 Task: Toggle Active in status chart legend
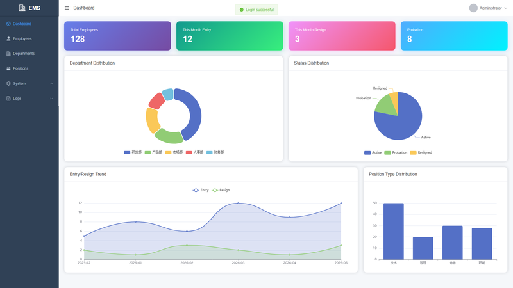pyautogui.click(x=373, y=152)
